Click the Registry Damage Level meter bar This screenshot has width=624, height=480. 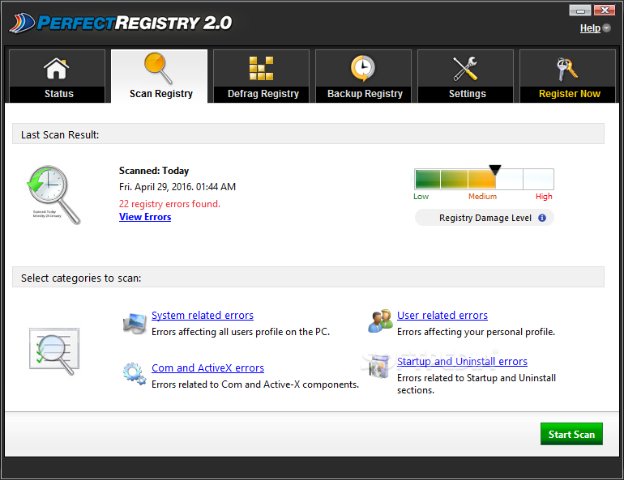(484, 179)
